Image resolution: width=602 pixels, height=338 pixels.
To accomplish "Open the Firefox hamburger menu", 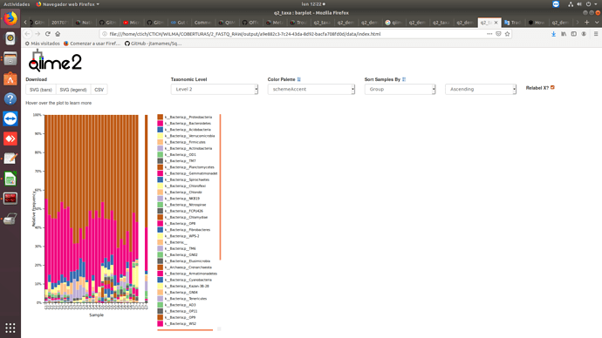I will (596, 34).
